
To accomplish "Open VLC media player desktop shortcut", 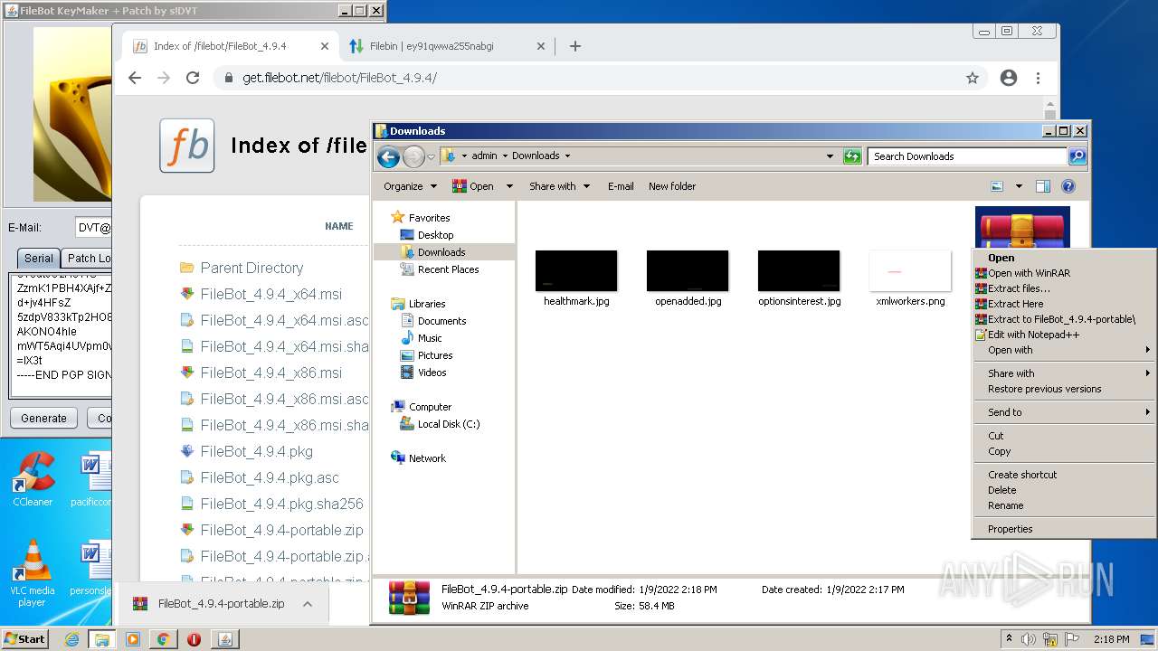I will coord(33,573).
